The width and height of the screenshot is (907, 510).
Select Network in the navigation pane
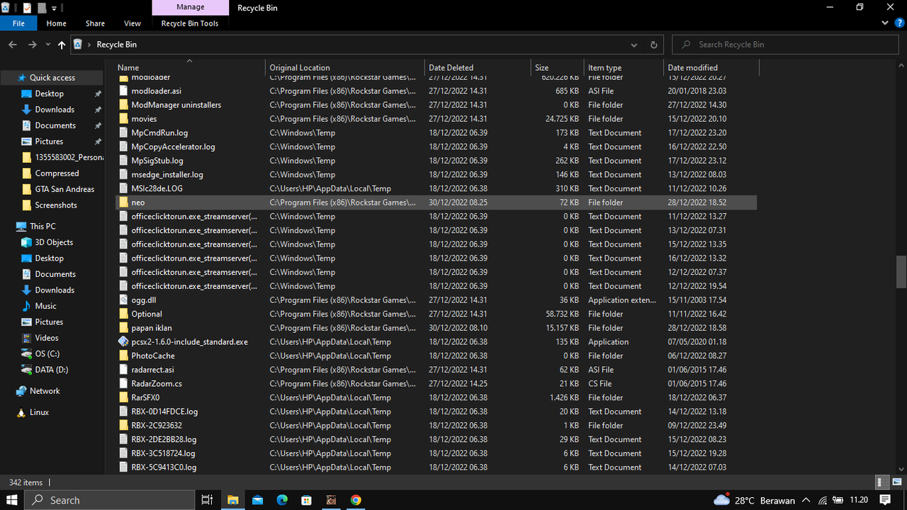click(x=45, y=391)
